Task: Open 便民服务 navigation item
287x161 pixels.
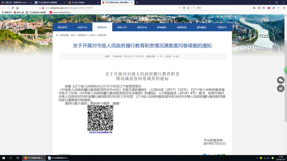Action: coord(201,27)
